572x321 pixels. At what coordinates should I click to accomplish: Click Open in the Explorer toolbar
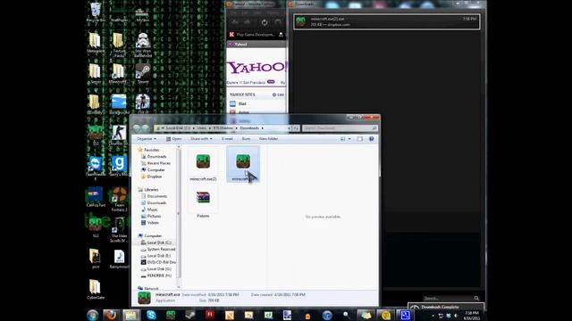point(173,139)
